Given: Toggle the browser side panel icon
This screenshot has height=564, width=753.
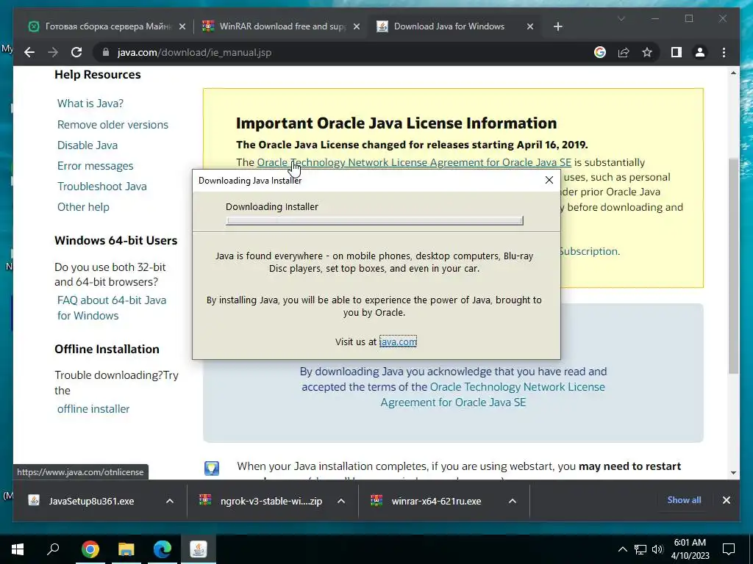Looking at the screenshot, I should click(x=677, y=52).
